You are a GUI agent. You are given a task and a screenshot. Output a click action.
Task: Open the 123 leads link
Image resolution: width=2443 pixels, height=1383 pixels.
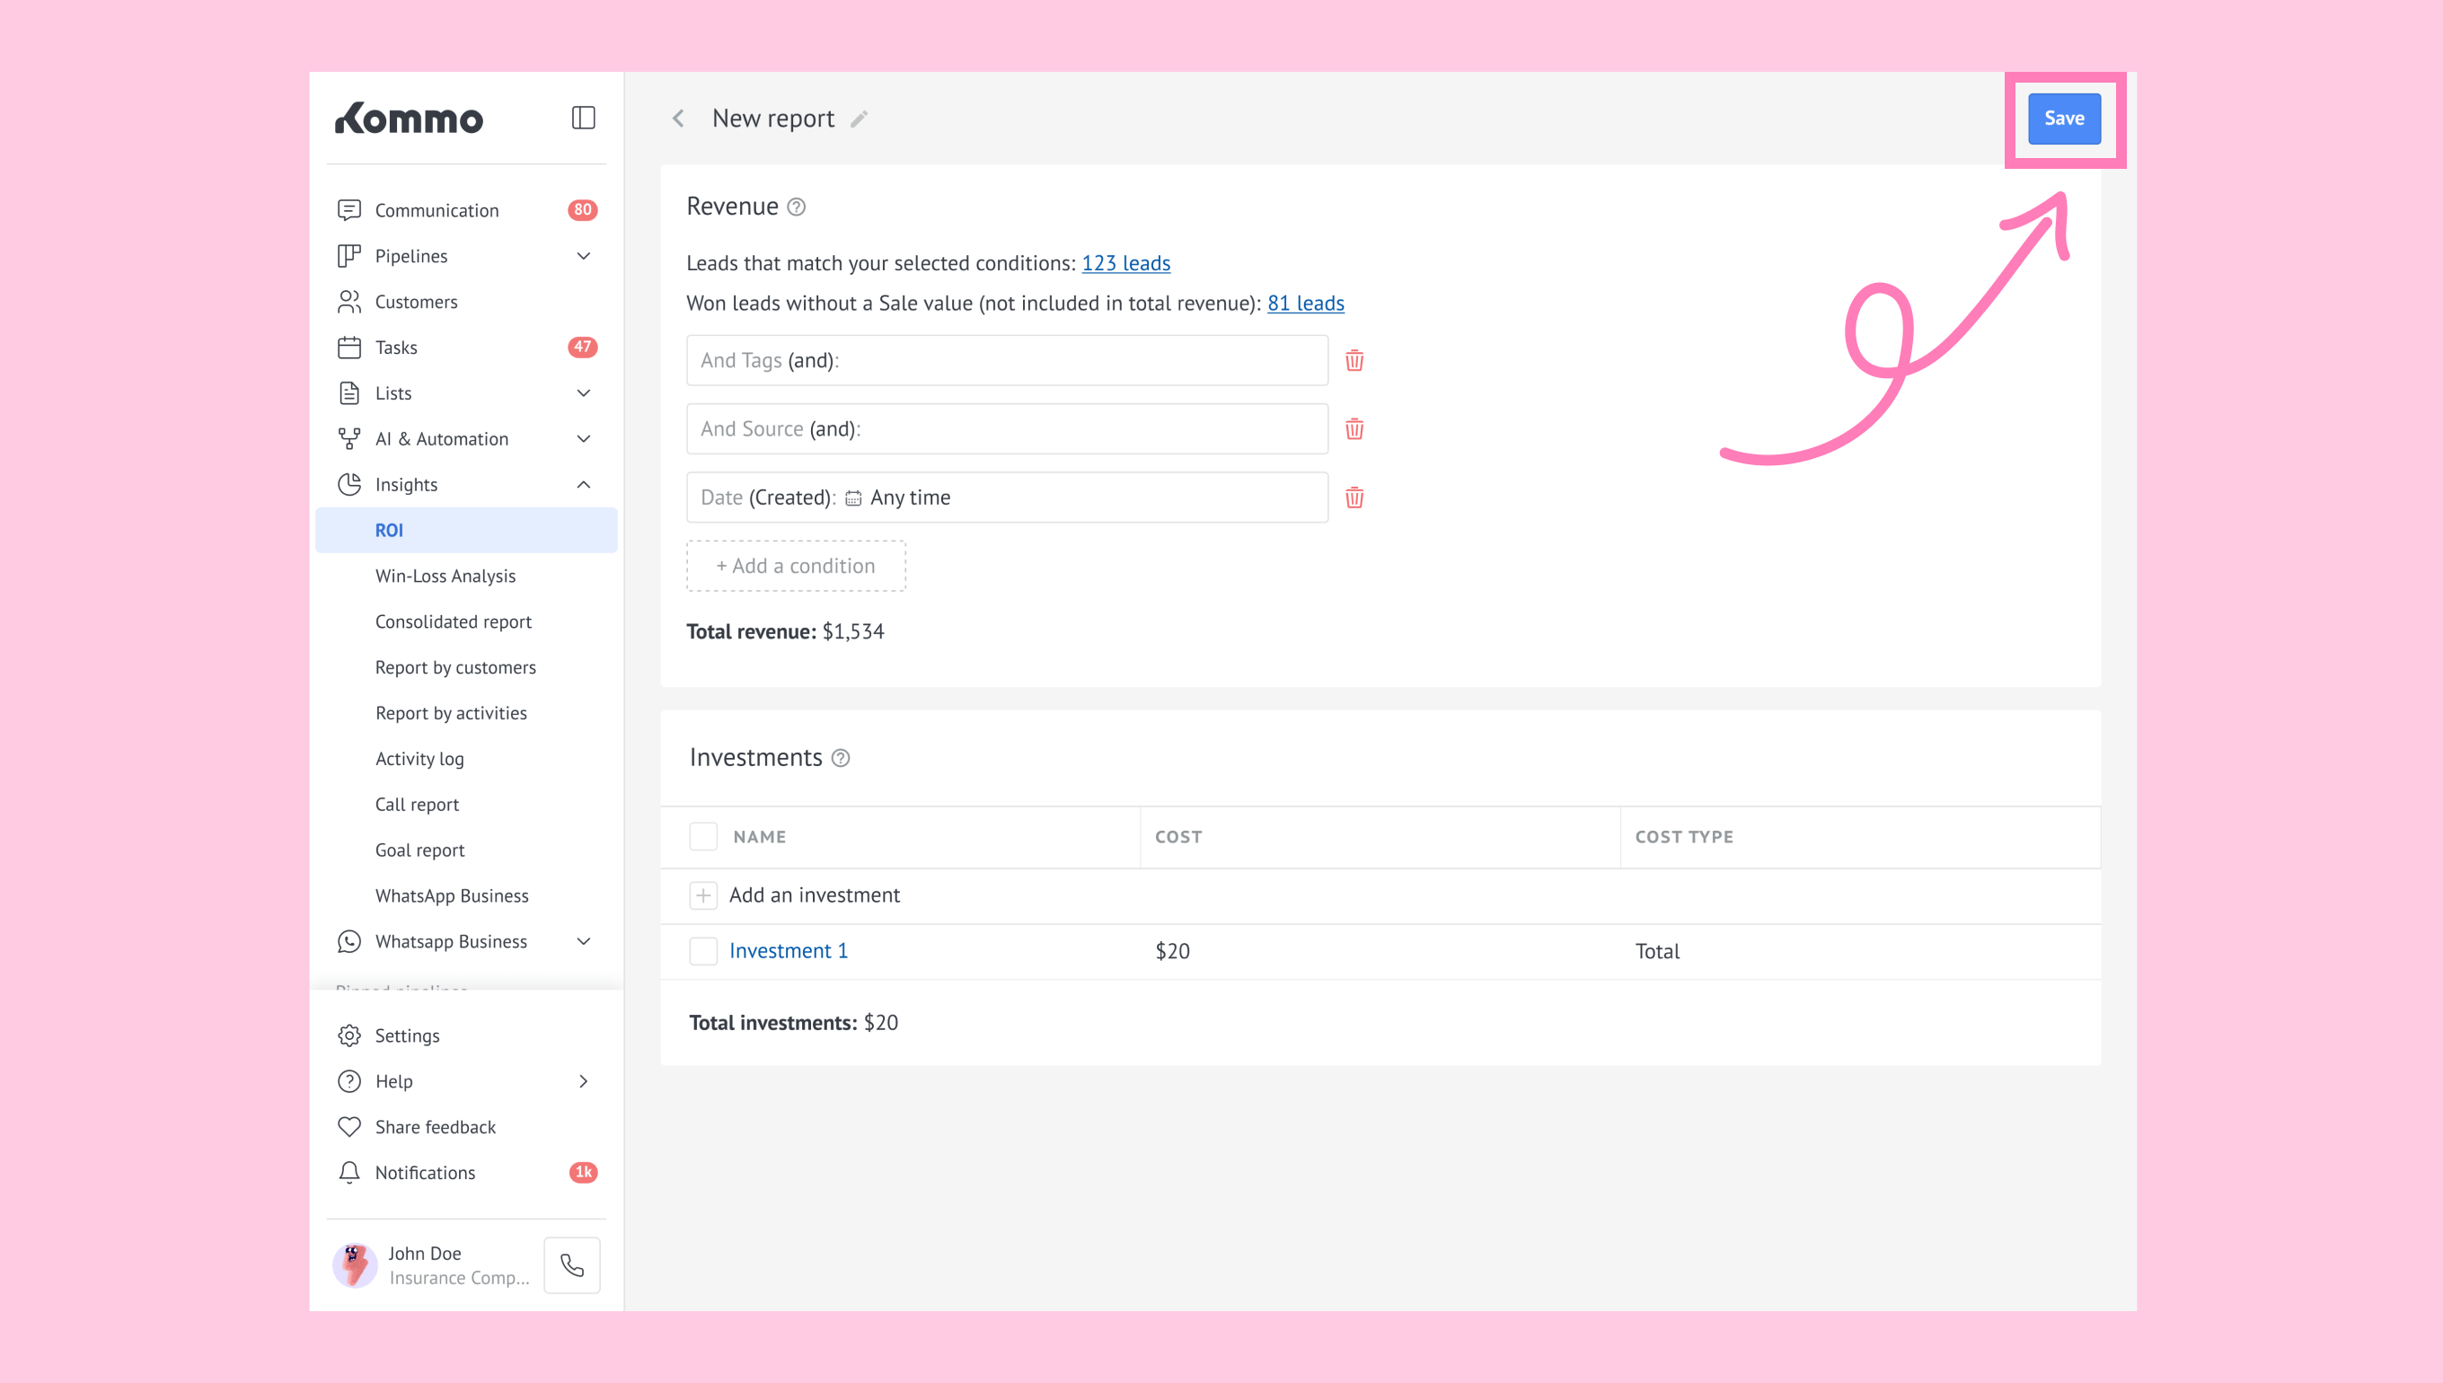coord(1125,263)
